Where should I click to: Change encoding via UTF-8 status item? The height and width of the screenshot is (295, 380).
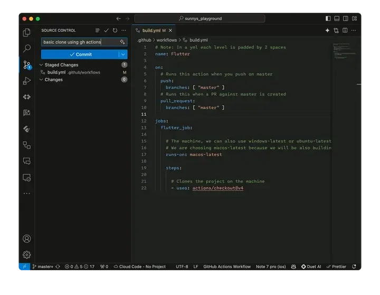[182, 266]
